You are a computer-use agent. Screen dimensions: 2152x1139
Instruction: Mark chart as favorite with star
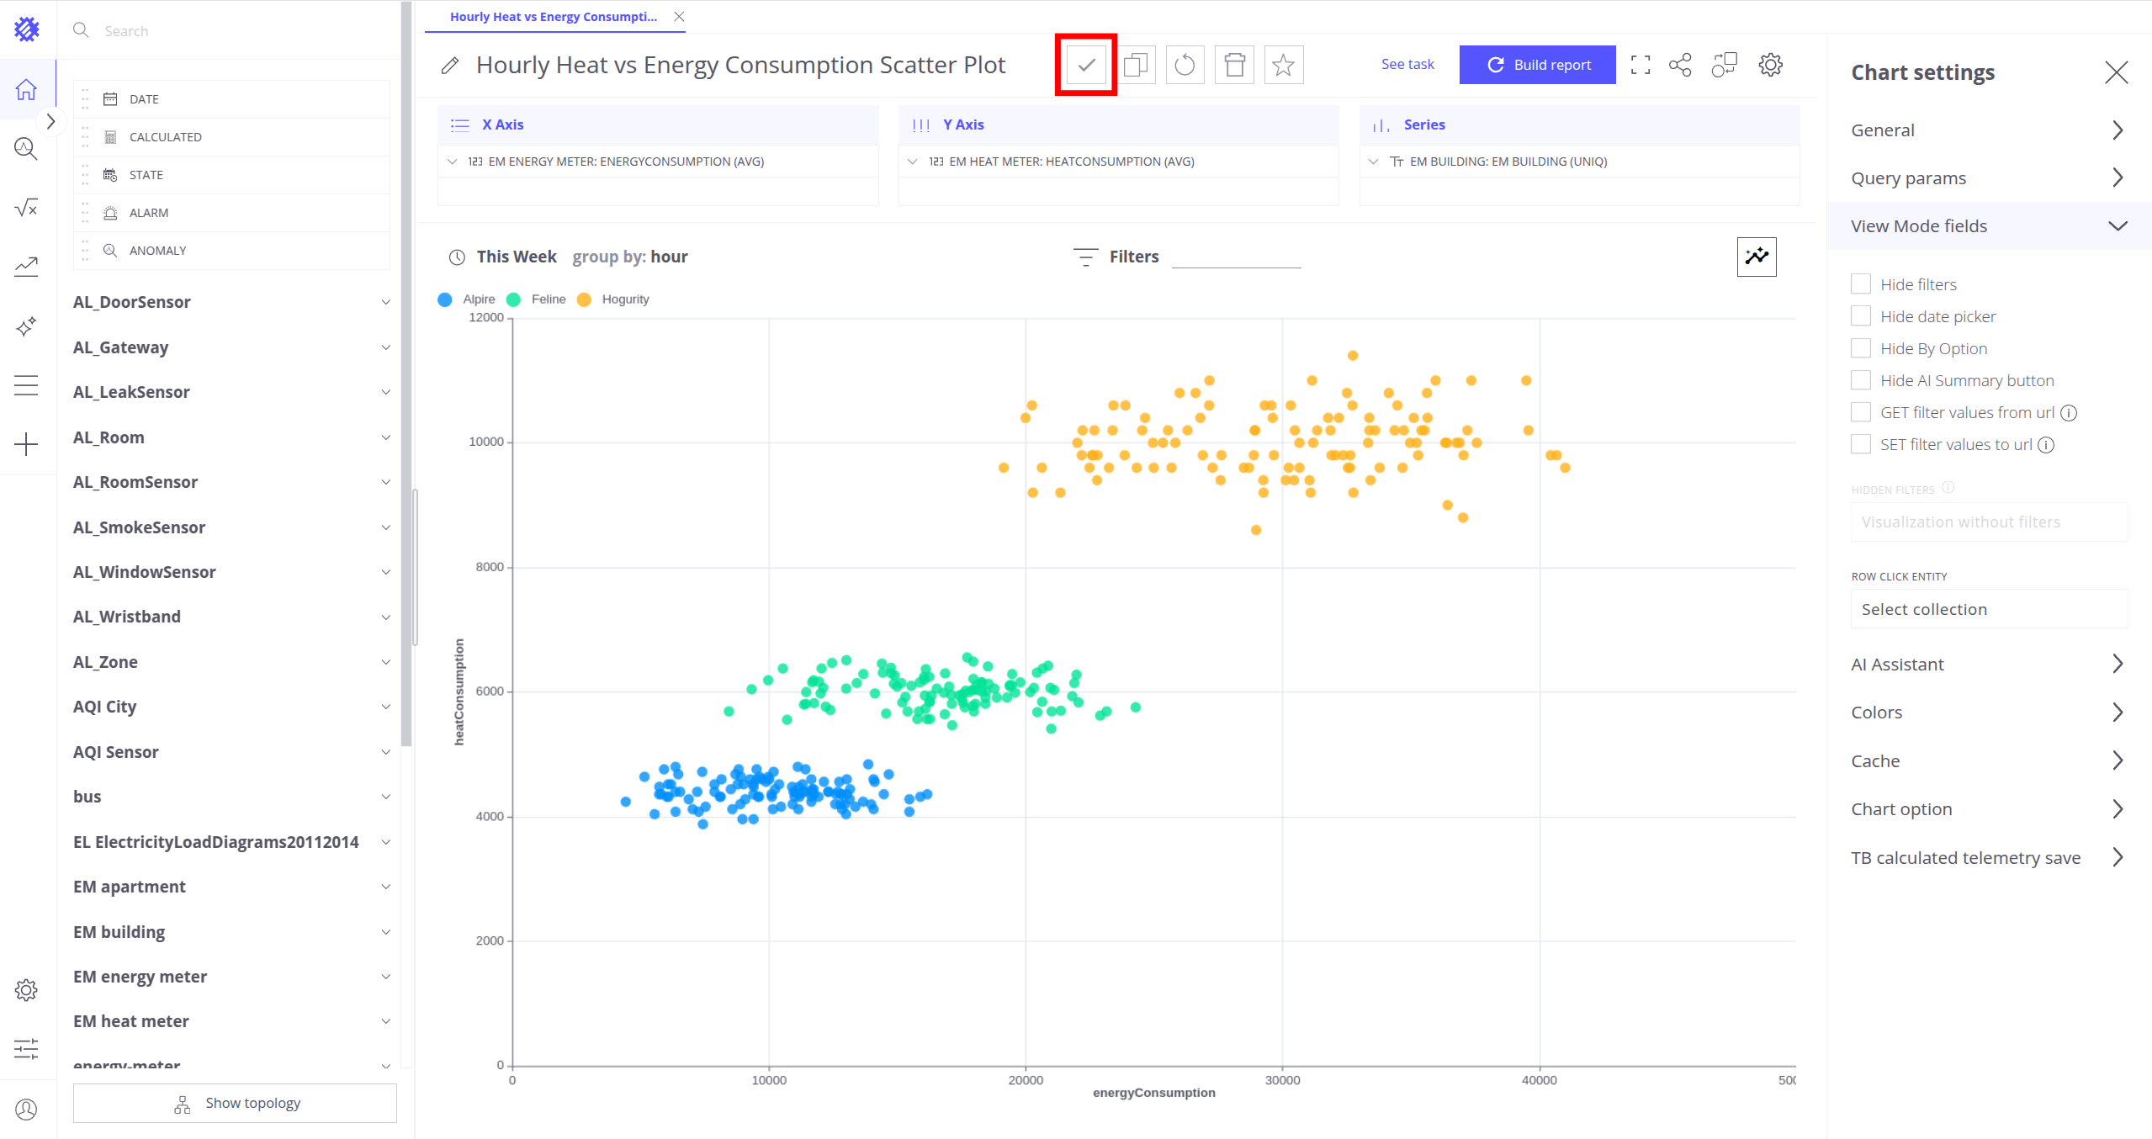pyautogui.click(x=1283, y=65)
